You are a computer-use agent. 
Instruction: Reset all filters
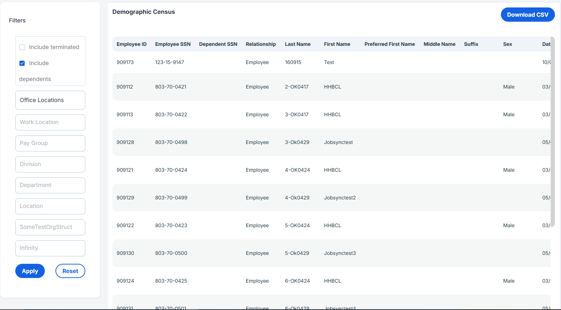click(70, 271)
